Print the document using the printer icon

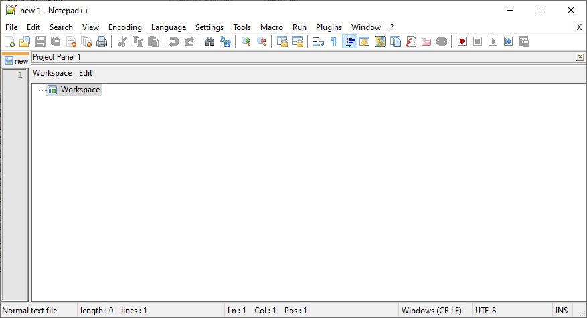[102, 42]
